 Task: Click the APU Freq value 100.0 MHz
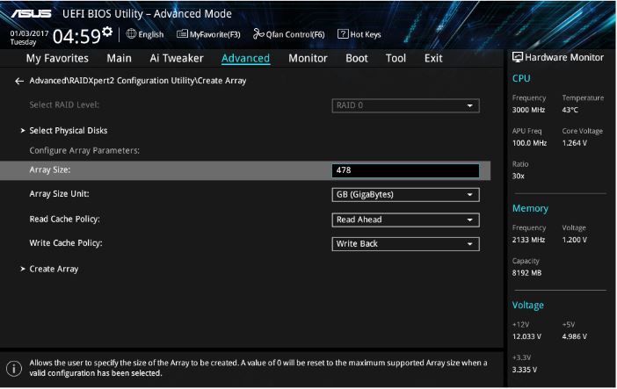tap(529, 143)
